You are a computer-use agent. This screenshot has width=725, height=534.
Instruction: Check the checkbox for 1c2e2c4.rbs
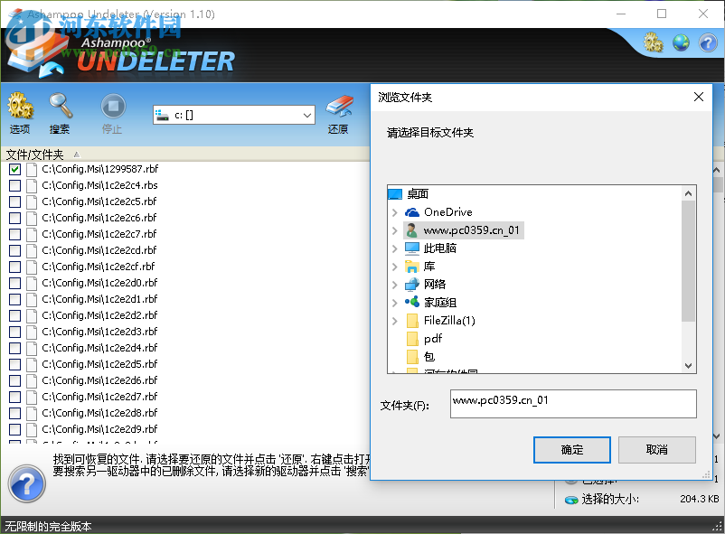[x=14, y=185]
